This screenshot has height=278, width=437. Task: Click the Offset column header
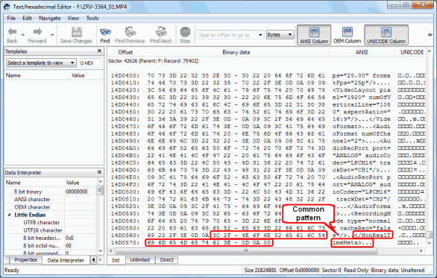(125, 52)
